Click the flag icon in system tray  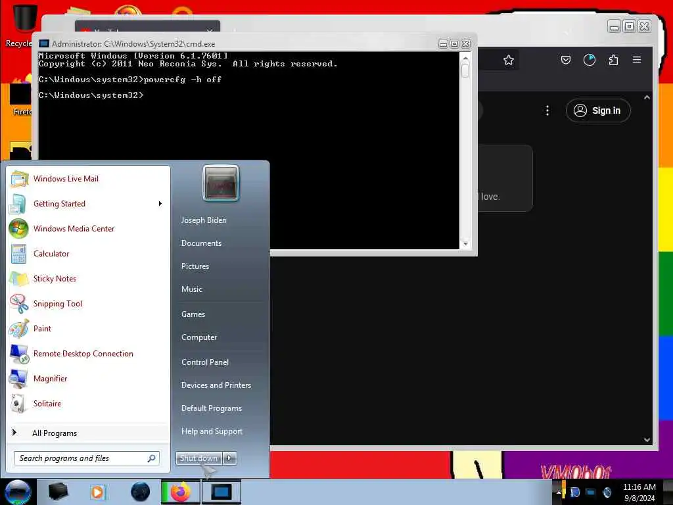coord(574,493)
